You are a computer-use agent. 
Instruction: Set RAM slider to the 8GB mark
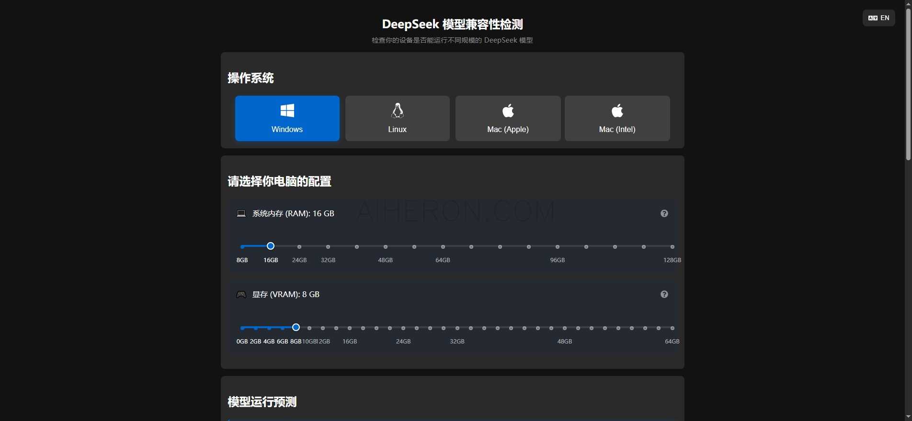pos(242,247)
